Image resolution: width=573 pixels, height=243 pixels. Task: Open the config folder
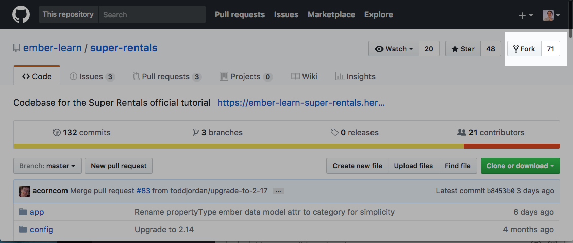[x=42, y=229]
